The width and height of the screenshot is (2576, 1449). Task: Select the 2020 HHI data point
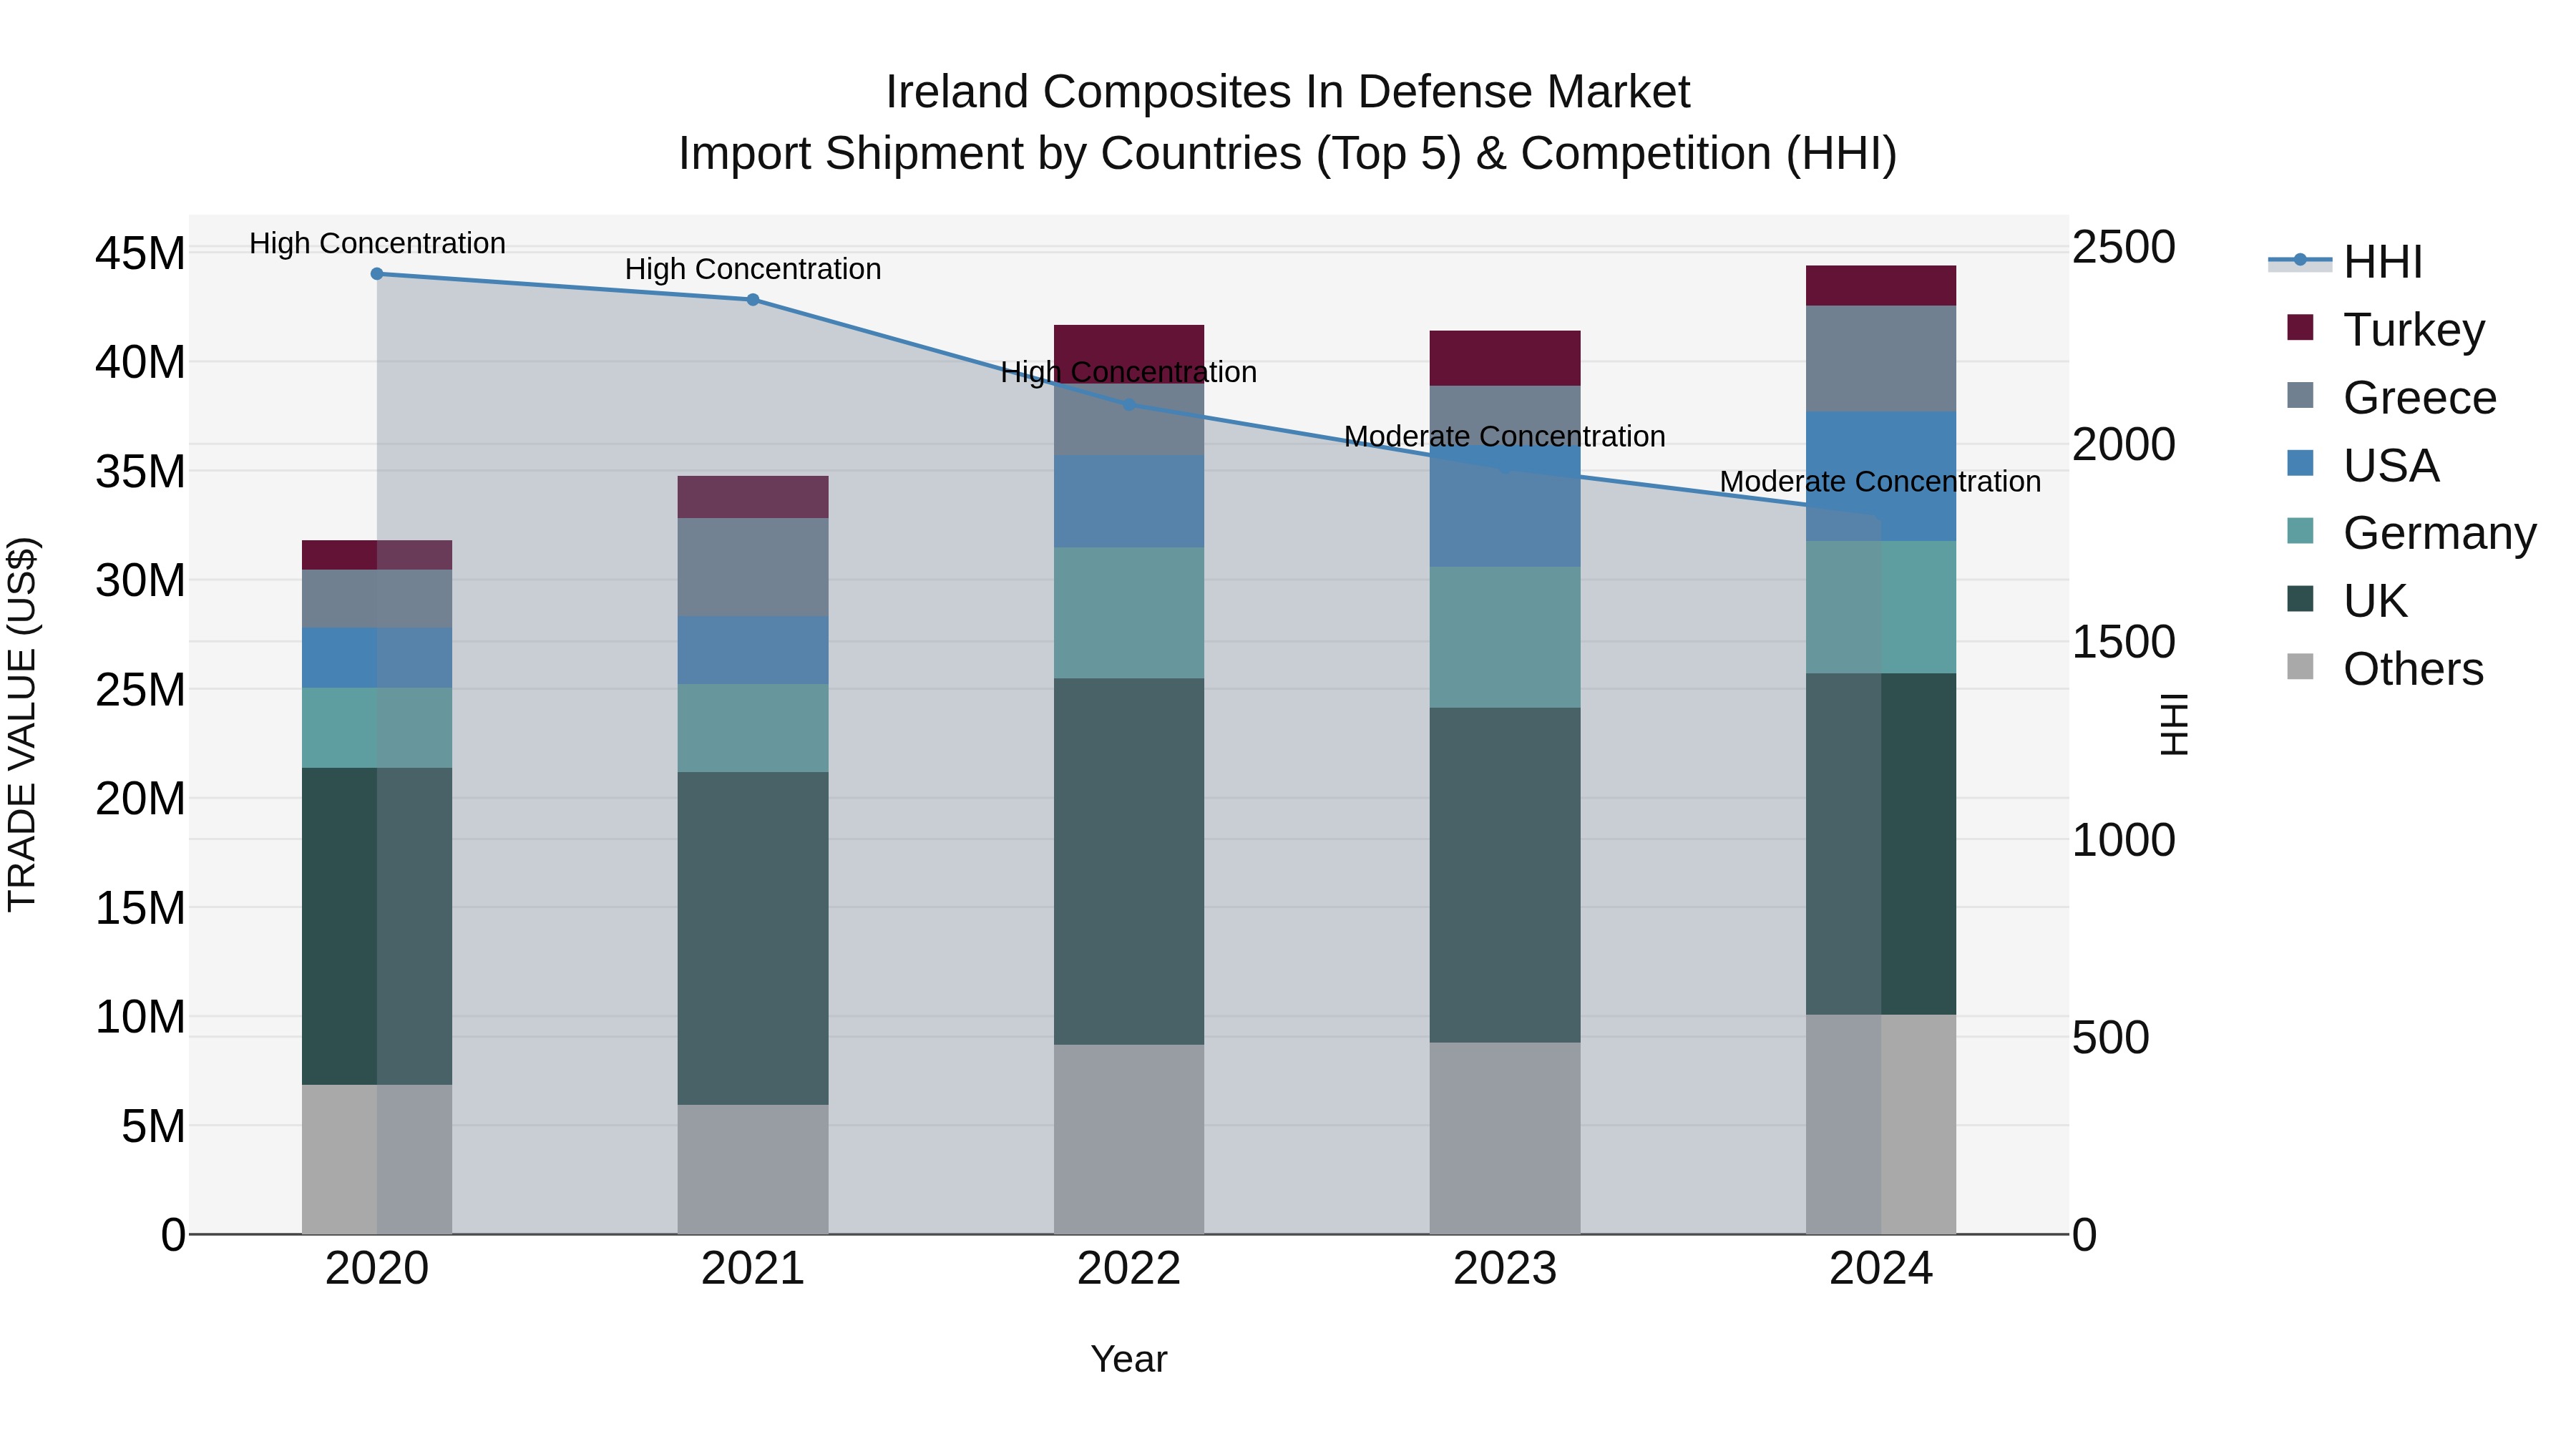pos(377,274)
